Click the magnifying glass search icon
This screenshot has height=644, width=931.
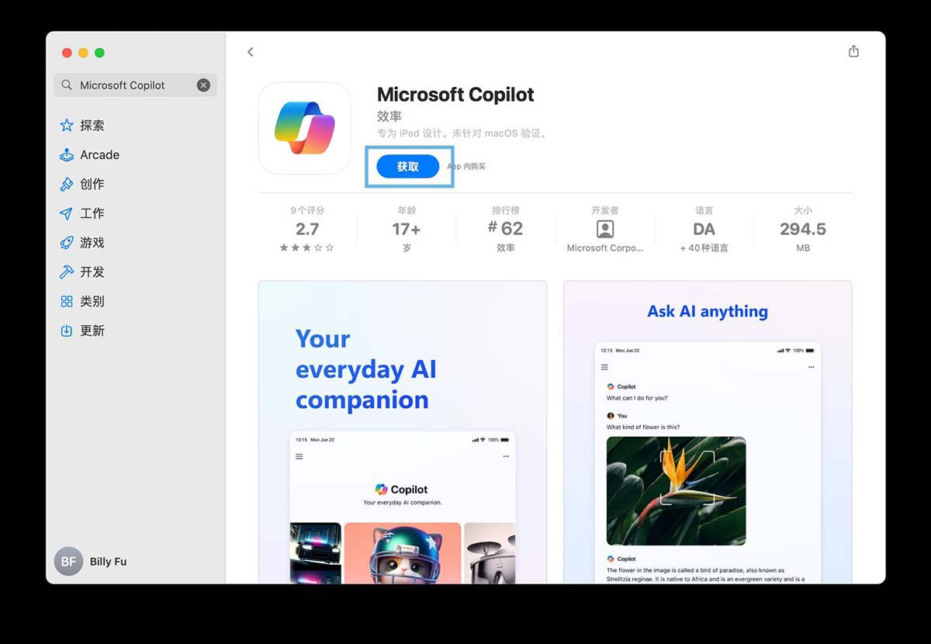point(67,85)
